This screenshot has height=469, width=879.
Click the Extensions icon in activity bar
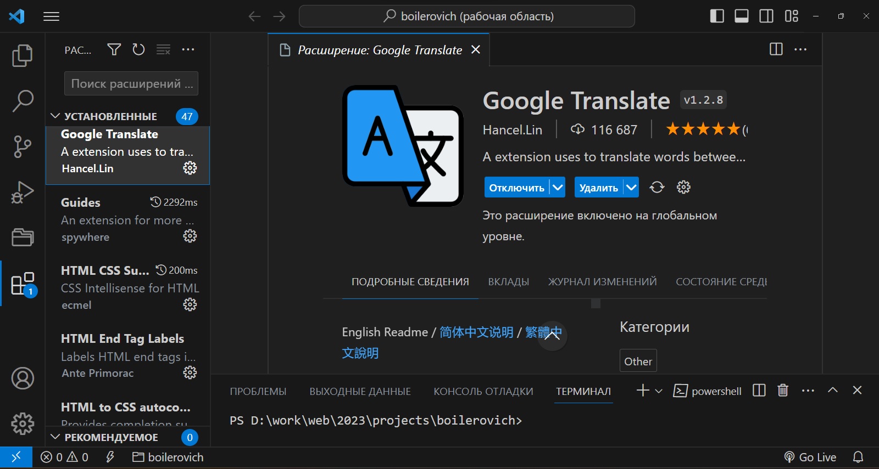[x=23, y=284]
